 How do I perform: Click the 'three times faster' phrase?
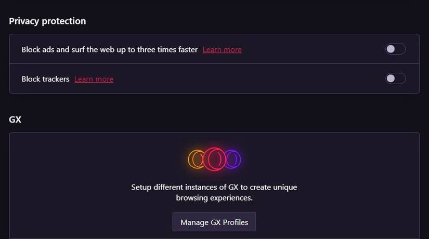tap(173, 50)
